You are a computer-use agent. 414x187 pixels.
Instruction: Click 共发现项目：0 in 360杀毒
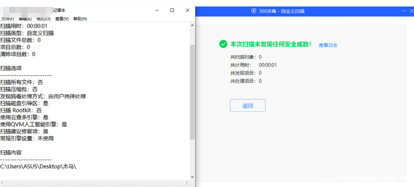246,73
